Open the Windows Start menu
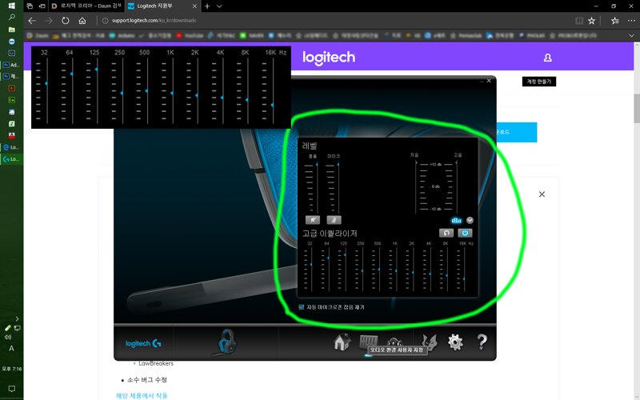640x400 pixels. [x=12, y=6]
